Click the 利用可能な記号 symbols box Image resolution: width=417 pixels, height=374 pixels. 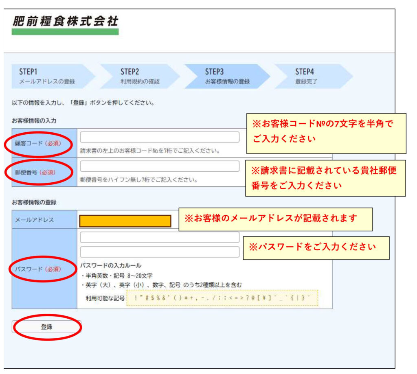tap(222, 298)
